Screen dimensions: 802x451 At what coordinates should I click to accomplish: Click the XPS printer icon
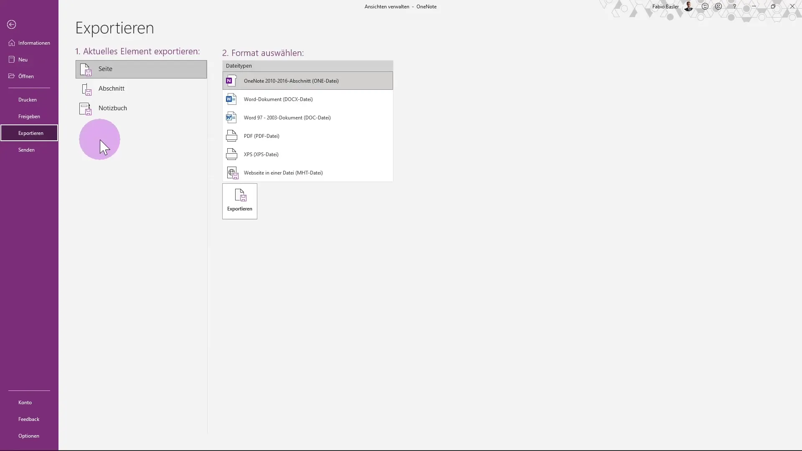tap(231, 154)
